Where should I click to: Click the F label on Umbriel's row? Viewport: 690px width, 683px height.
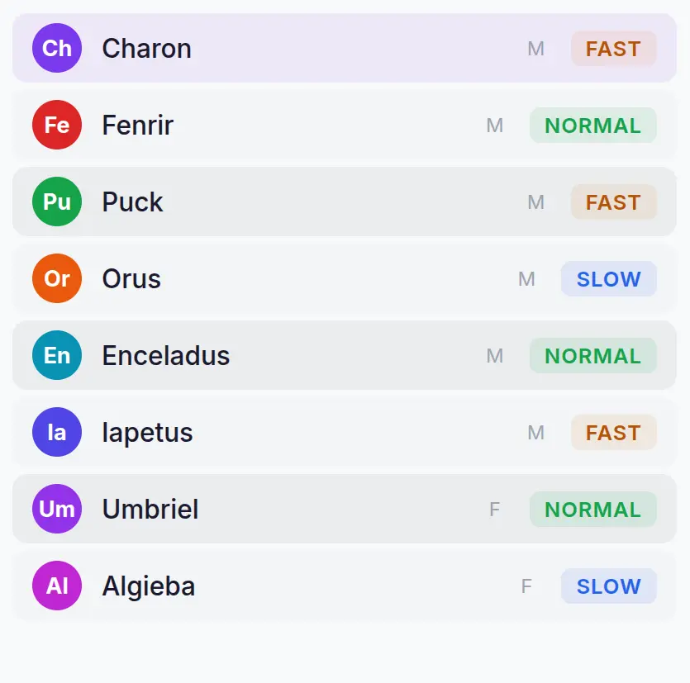[x=493, y=510]
